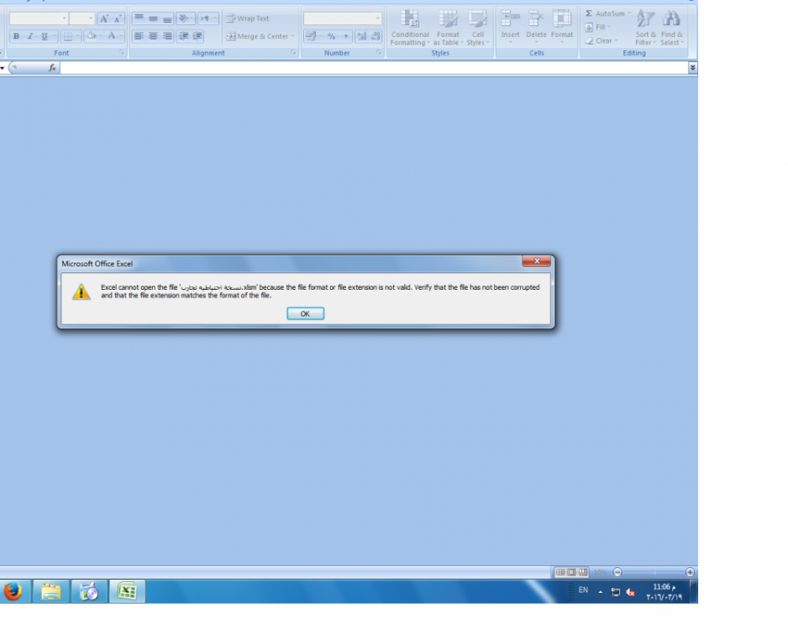788x630 pixels.
Task: Align text left
Action: [x=139, y=36]
